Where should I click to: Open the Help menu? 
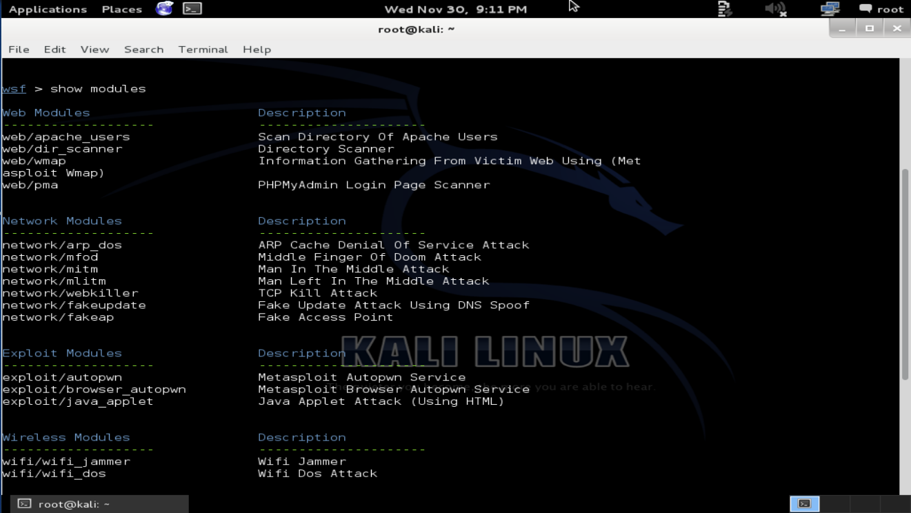[x=257, y=49]
